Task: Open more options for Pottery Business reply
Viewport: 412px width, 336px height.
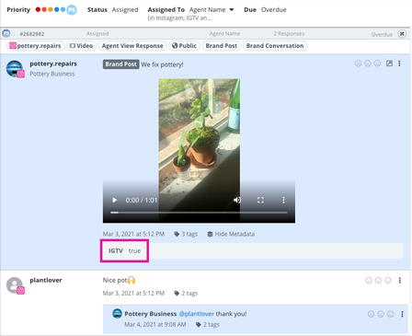Action: [x=402, y=314]
